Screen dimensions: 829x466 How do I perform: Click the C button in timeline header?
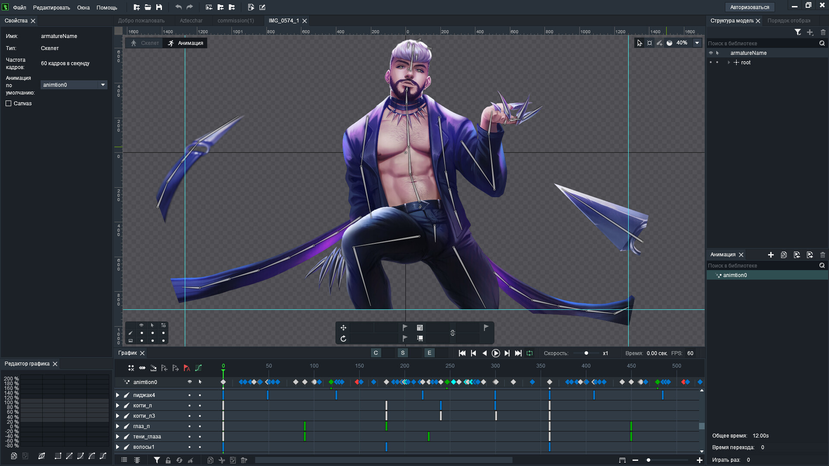coord(376,353)
